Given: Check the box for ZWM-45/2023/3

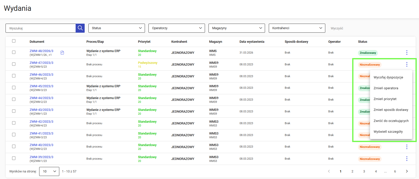Looking at the screenshot, I should click(14, 88).
